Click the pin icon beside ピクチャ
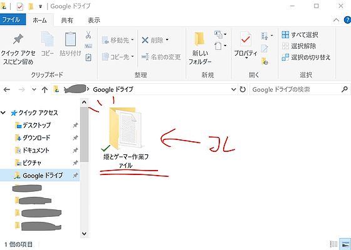 coord(75,162)
